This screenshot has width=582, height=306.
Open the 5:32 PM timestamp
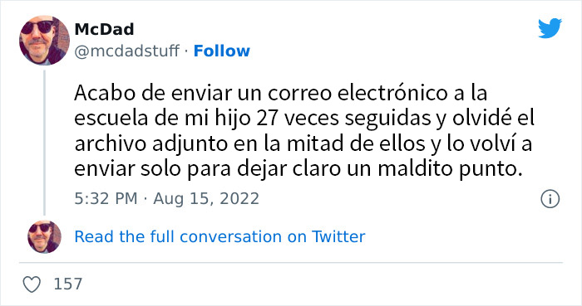coord(106,199)
